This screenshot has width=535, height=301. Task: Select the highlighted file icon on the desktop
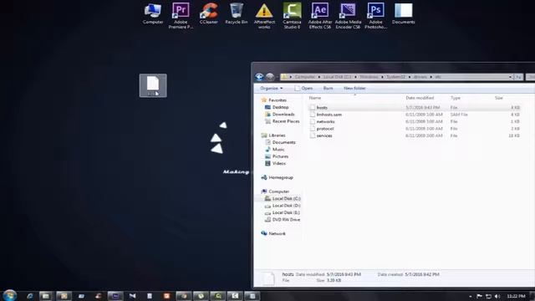[153, 85]
